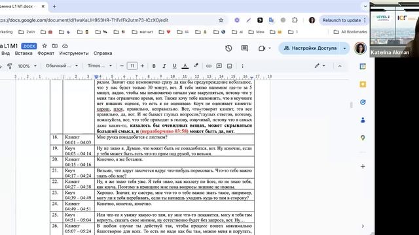
Task: Open Keep notes in the side panel
Action: [x=363, y=84]
